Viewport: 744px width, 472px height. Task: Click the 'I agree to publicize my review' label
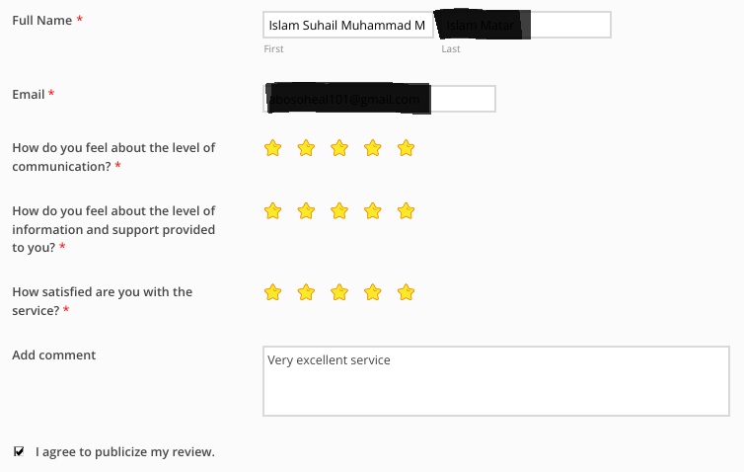click(x=124, y=452)
